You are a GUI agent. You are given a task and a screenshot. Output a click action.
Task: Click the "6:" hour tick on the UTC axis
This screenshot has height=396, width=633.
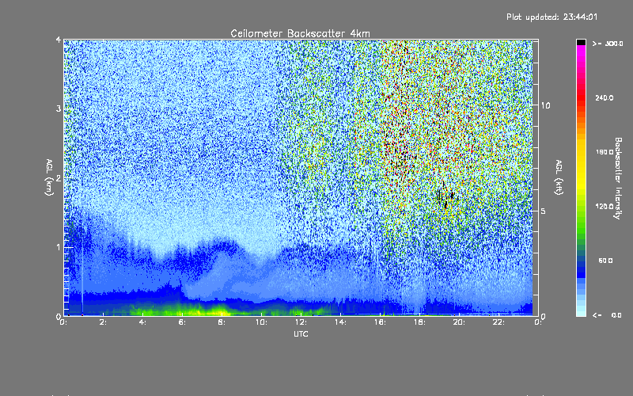[x=183, y=322]
